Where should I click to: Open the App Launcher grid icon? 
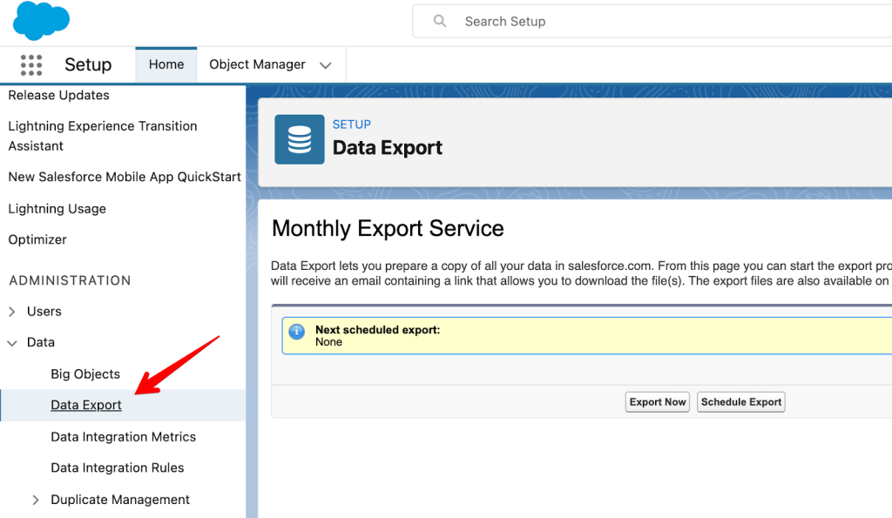(x=31, y=64)
